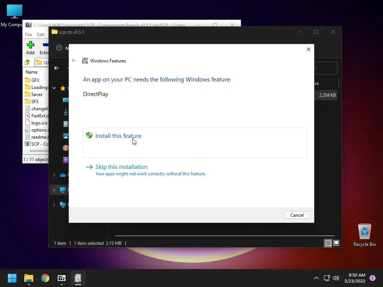Switch Explorer to details view
Screen dimensions: 383x287
pos(328,243)
